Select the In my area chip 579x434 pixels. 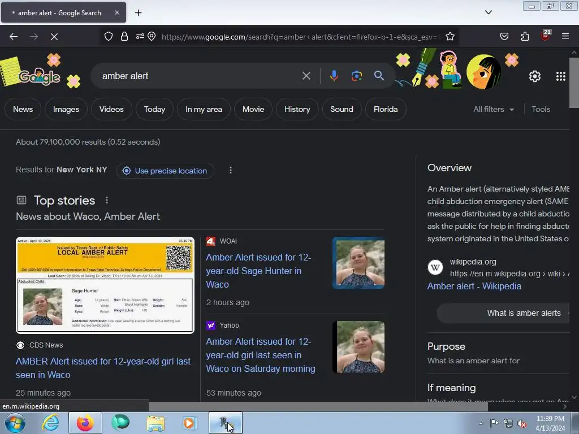(204, 109)
